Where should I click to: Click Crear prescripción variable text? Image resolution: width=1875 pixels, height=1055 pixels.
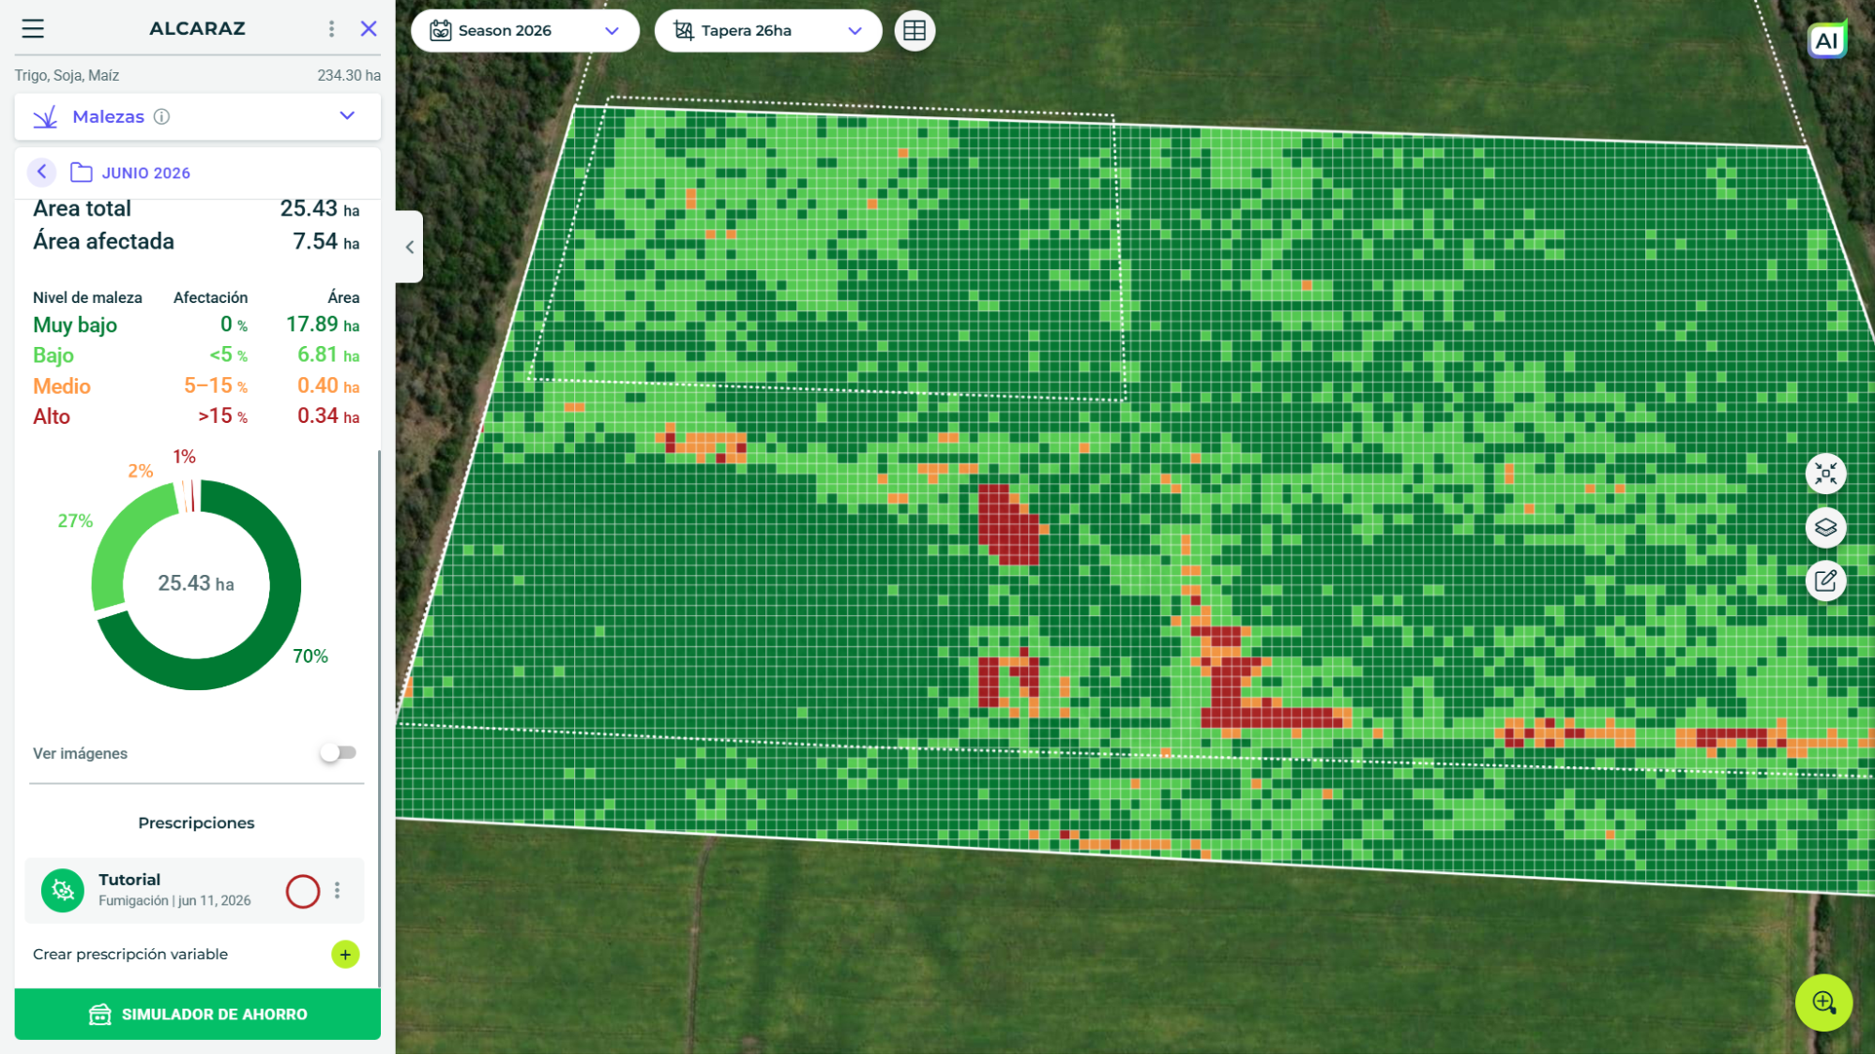coord(130,955)
